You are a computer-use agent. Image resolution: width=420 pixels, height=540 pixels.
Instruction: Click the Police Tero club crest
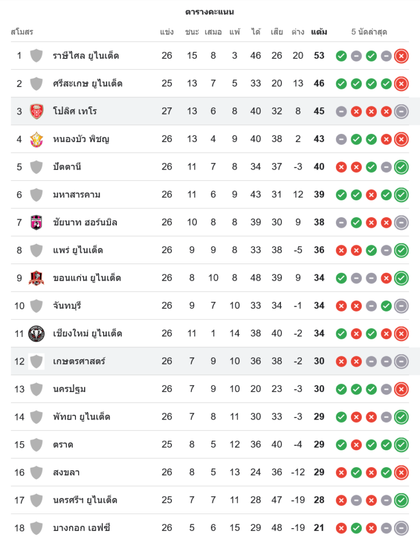(x=36, y=111)
